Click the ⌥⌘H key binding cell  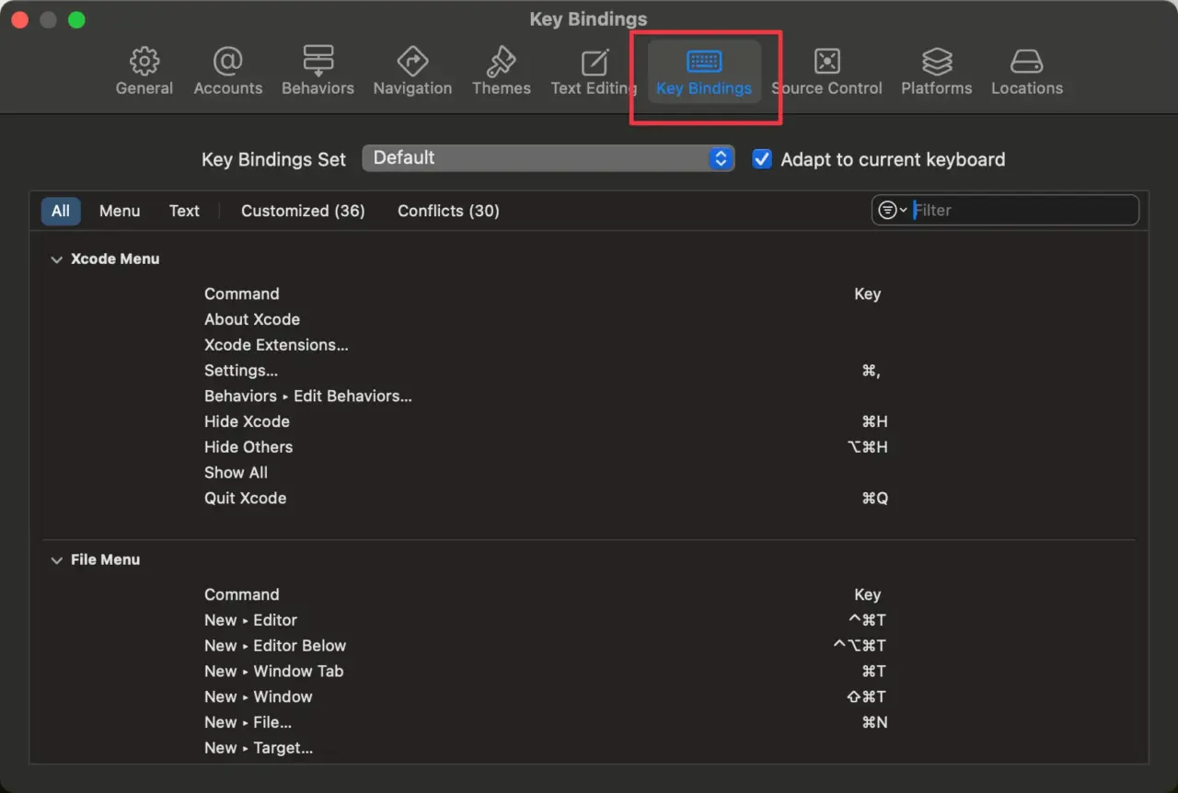[x=867, y=447]
